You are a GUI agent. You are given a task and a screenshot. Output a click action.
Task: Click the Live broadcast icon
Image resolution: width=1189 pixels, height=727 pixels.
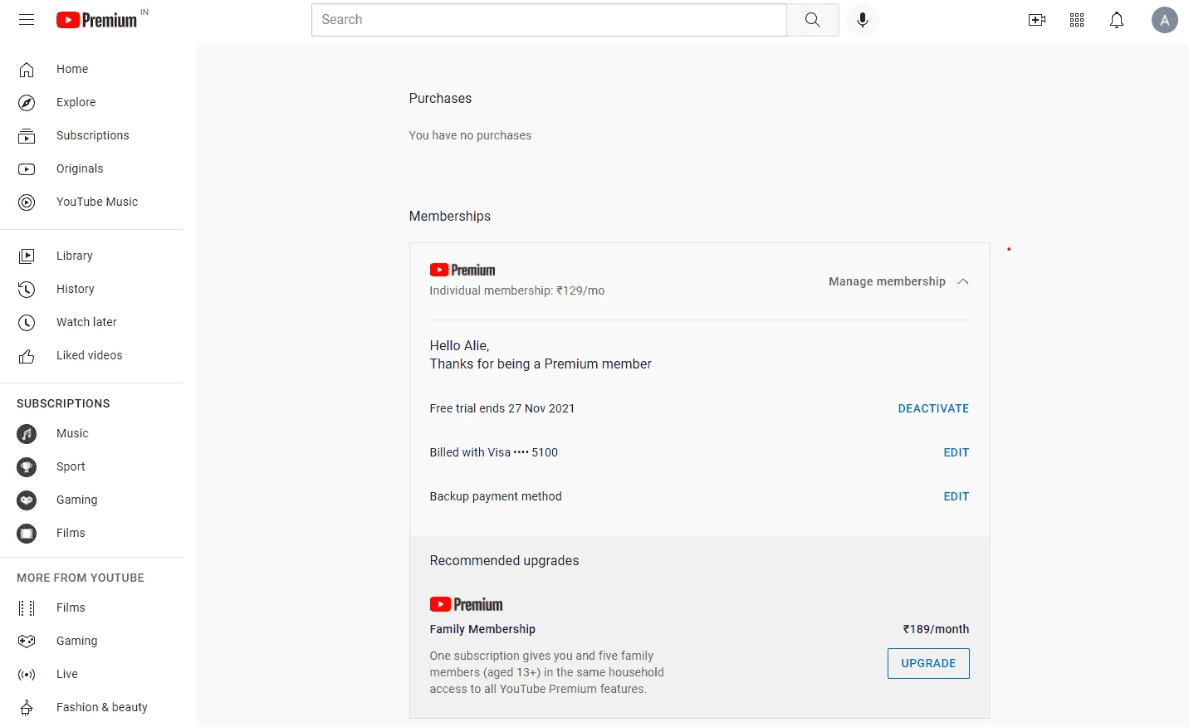[x=27, y=675]
